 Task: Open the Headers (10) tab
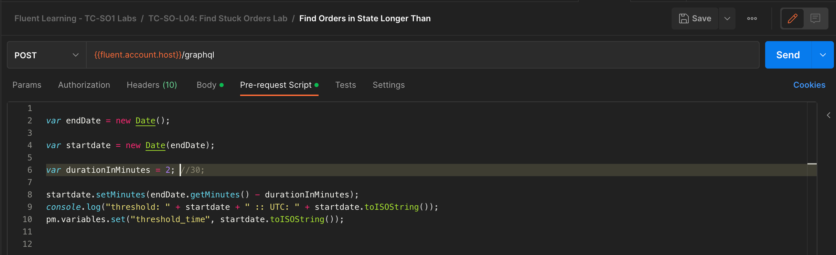pos(152,85)
